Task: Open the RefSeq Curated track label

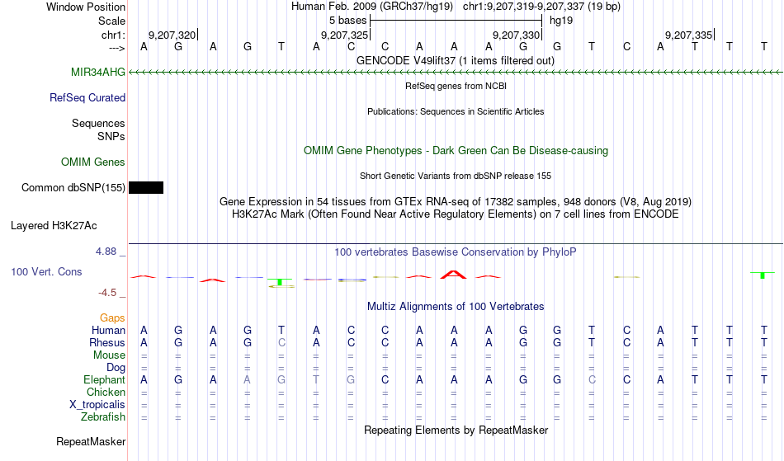Action: 87,97
